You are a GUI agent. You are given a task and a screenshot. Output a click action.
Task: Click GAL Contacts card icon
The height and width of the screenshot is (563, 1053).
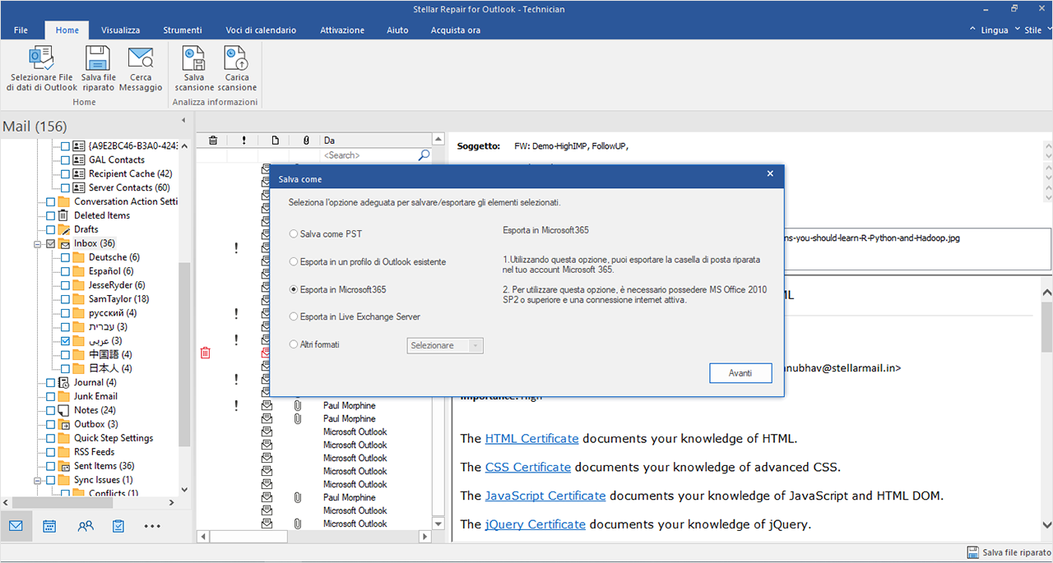click(x=78, y=159)
